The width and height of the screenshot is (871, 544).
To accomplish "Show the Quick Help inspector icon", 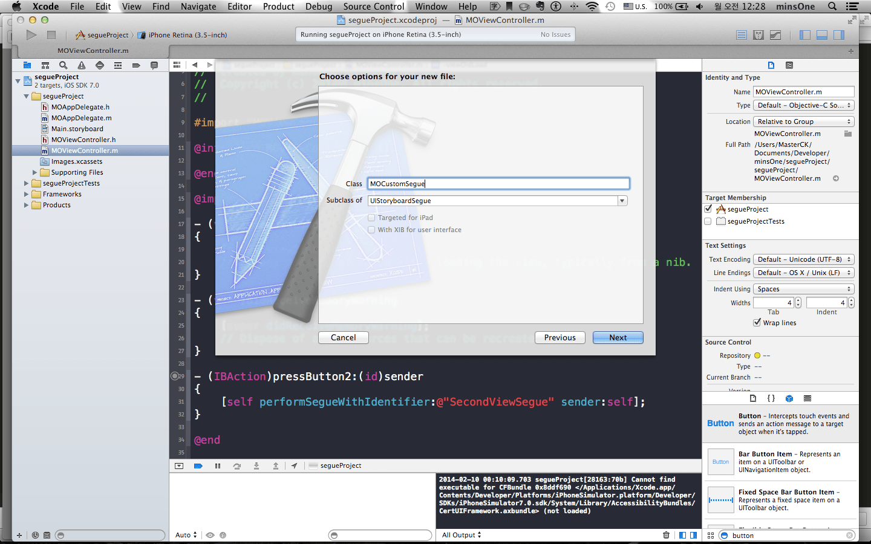I will (x=789, y=65).
